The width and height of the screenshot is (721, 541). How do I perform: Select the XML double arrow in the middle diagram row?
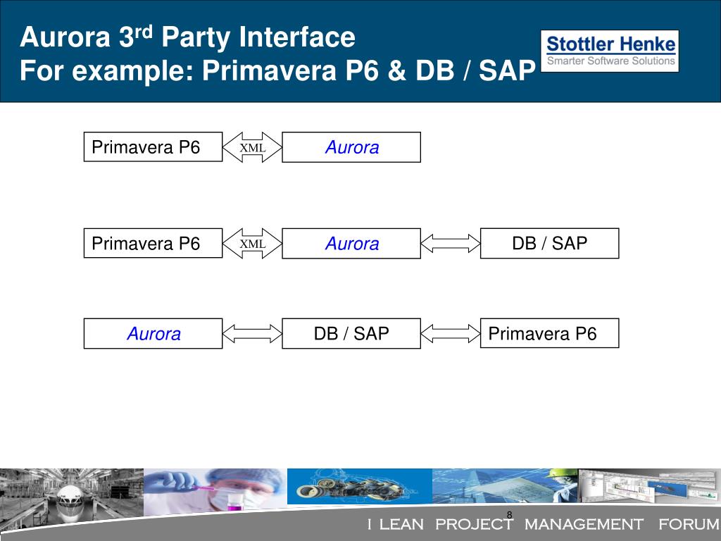pos(252,243)
